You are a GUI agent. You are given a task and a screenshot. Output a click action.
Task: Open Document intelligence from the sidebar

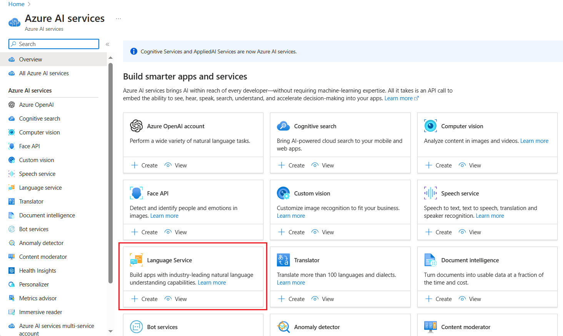tap(47, 215)
